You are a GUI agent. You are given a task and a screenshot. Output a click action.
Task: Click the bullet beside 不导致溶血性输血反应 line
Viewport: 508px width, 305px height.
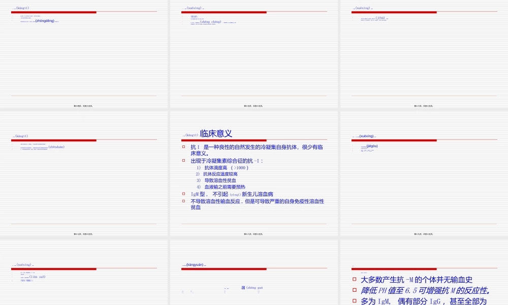[183, 201]
